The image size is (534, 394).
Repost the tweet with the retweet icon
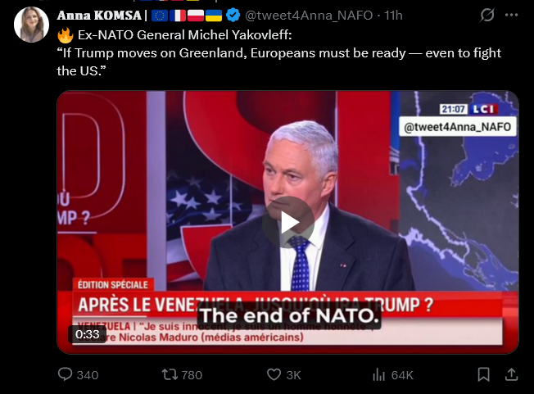[x=170, y=374]
